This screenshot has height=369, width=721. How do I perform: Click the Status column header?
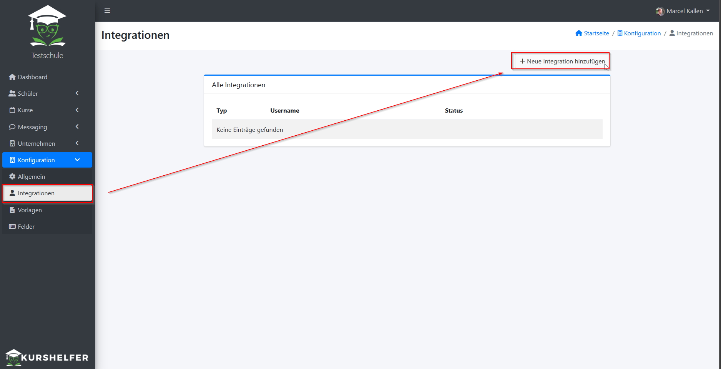tap(454, 111)
